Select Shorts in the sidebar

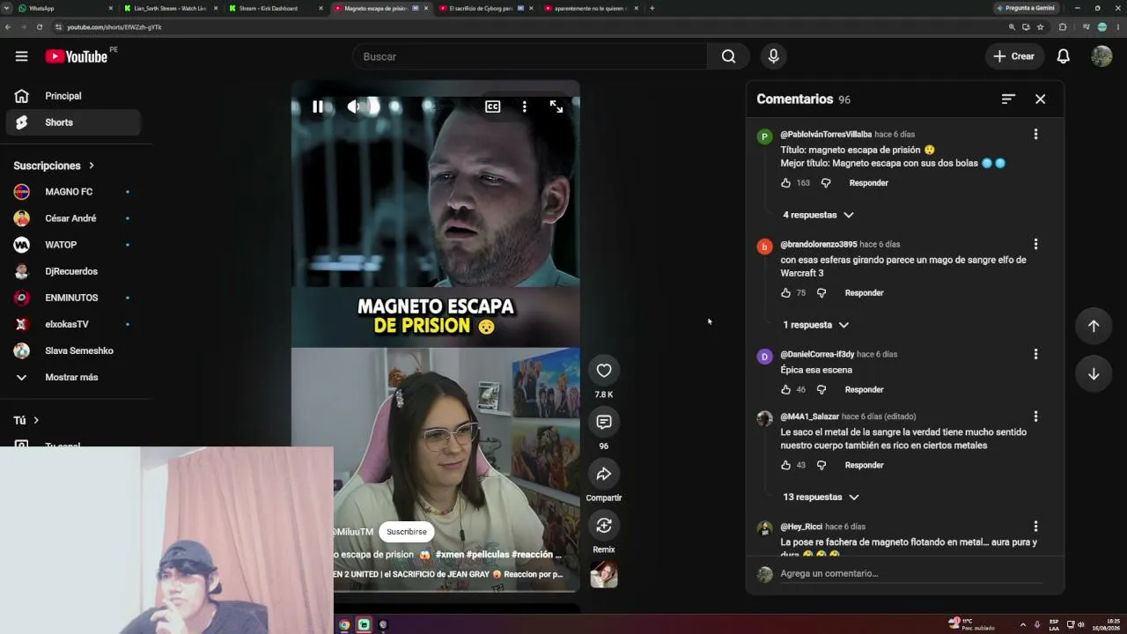click(73, 122)
